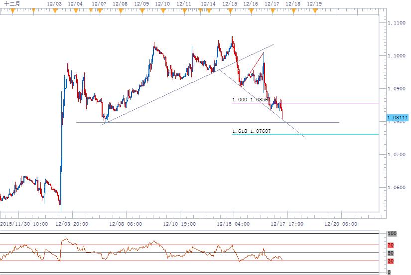Viewport: 411px width, 275px height.
Task: Select the orange marker beneath 12/19
Action: [315, 11]
